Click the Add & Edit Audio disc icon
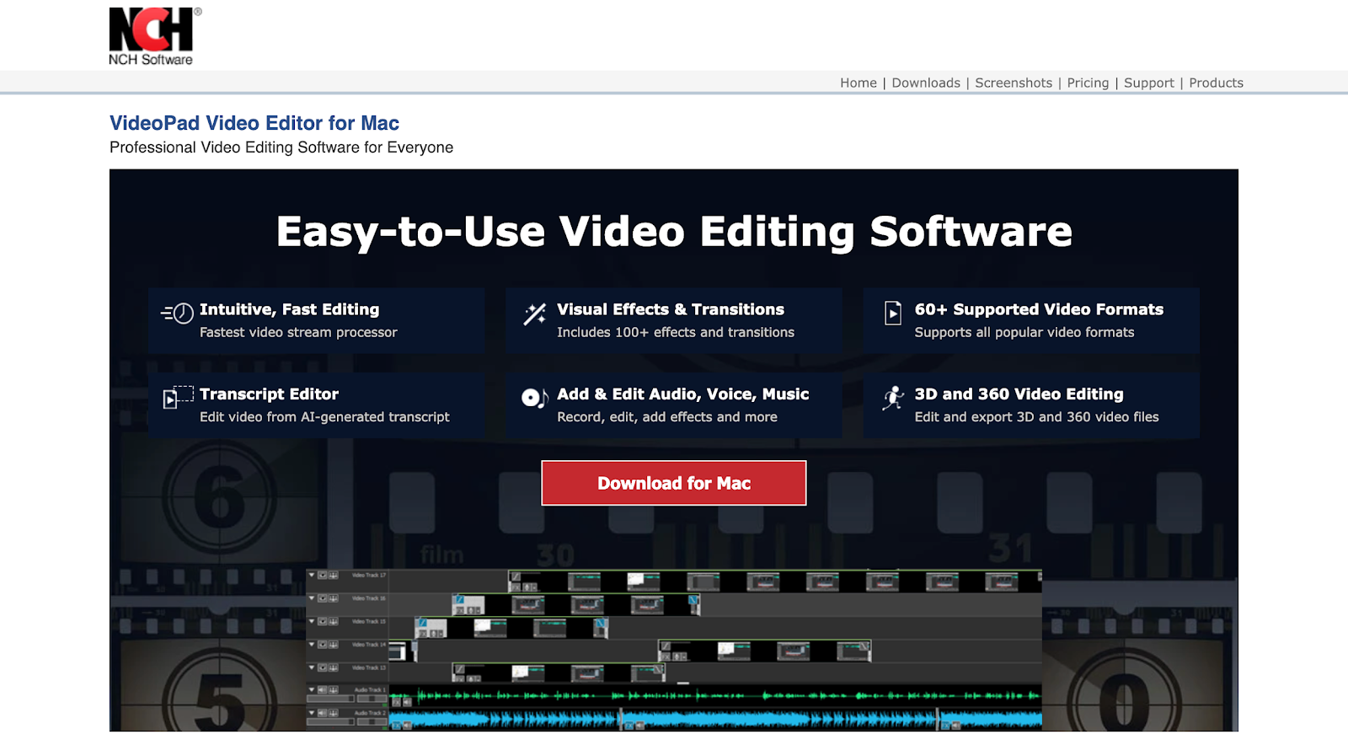This screenshot has height=745, width=1348. 535,398
